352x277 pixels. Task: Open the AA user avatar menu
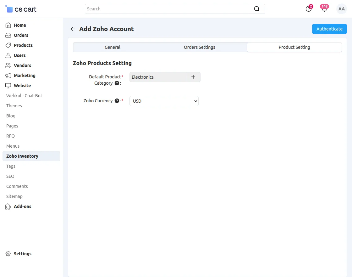click(x=342, y=9)
